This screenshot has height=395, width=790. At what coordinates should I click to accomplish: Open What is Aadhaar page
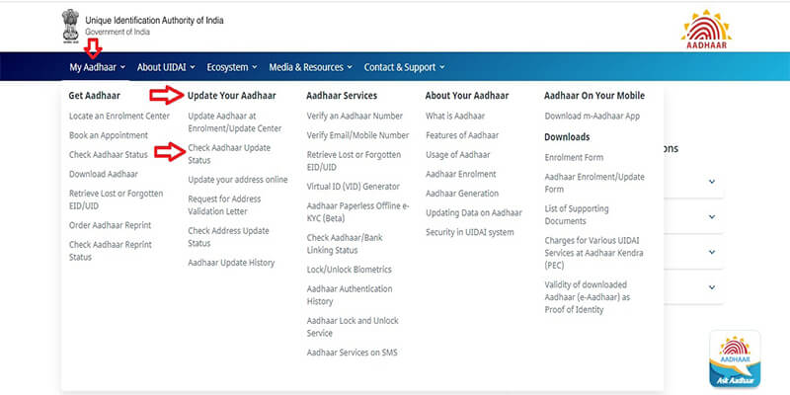(x=455, y=116)
